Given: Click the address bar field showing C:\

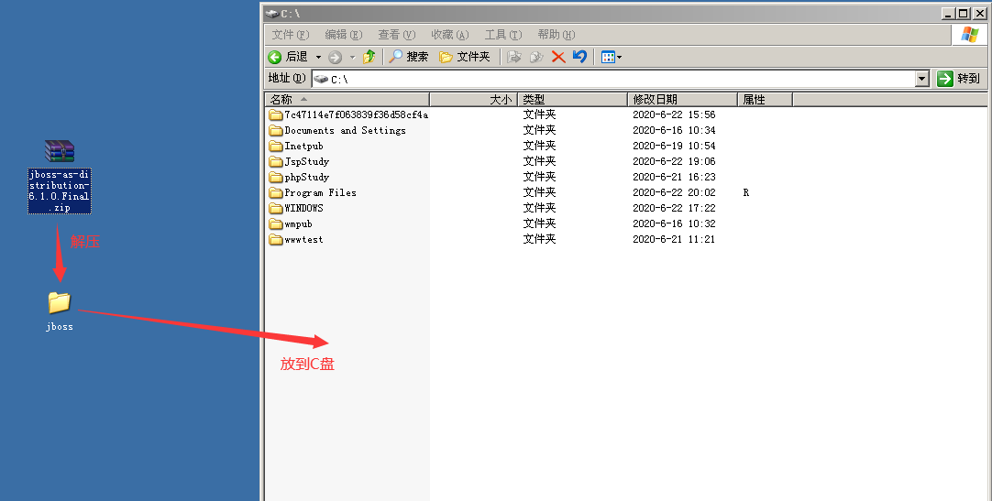Looking at the screenshot, I should pos(613,79).
